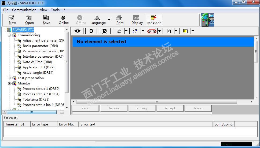
Task: Collapse the Commisioning tree branch
Action: [x=9, y=35]
